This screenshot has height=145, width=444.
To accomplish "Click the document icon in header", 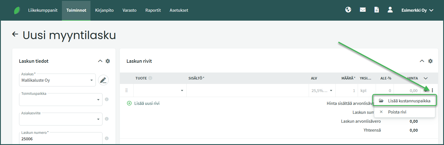I will pyautogui.click(x=376, y=10).
